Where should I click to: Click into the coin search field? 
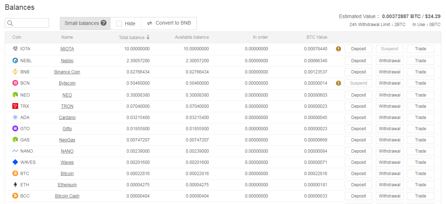coord(27,23)
